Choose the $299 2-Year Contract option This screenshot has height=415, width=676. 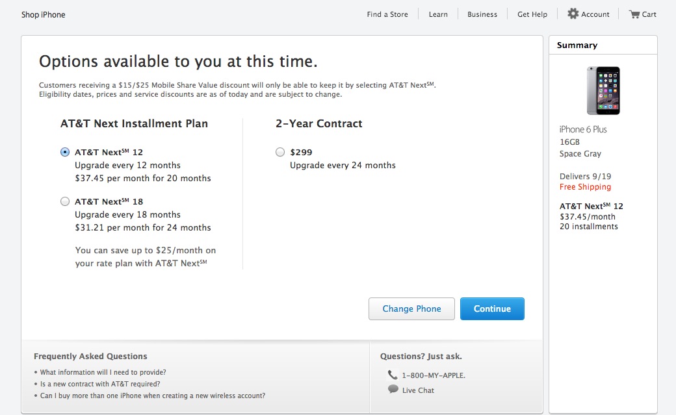[280, 152]
